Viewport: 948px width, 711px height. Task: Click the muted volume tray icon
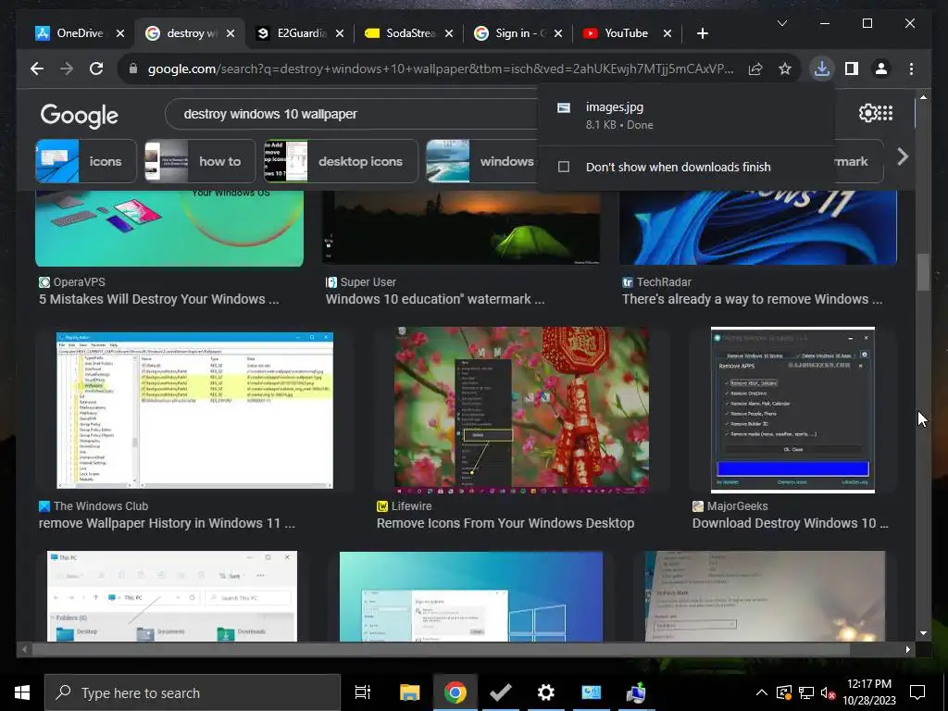tap(828, 692)
